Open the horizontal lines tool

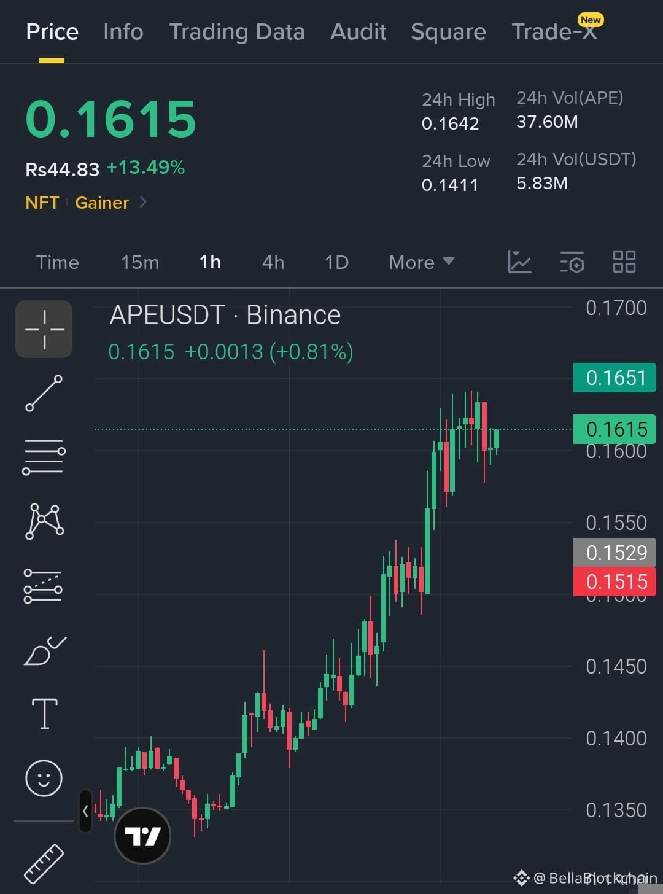(44, 457)
